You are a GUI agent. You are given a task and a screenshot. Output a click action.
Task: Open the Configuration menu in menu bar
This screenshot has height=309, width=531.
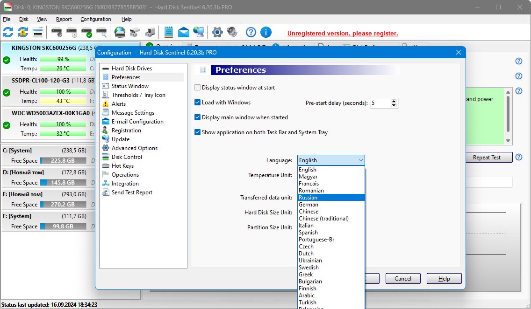(95, 19)
